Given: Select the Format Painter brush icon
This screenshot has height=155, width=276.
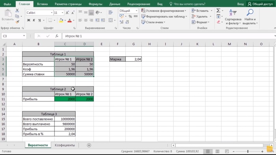Looking at the screenshot, I should click(x=17, y=22).
